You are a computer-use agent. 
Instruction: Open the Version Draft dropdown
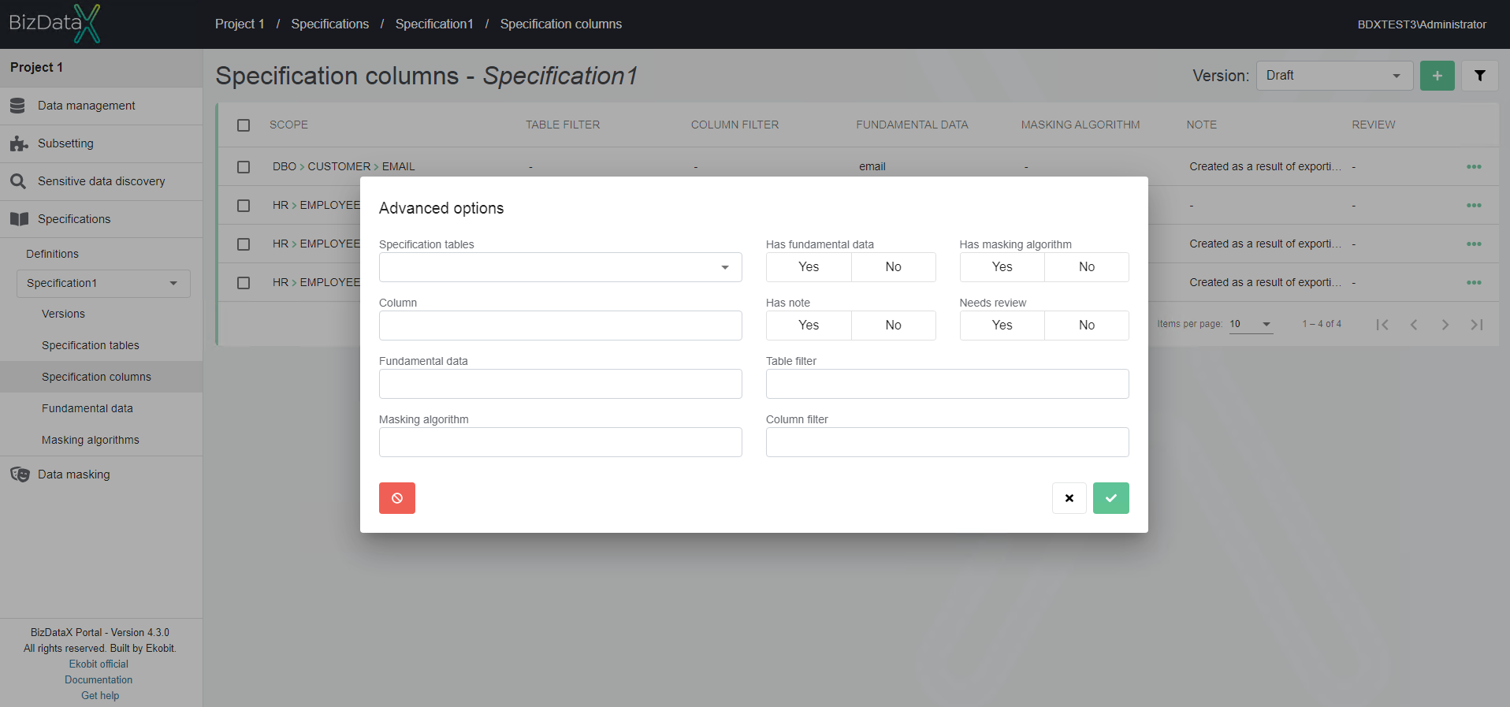click(x=1334, y=76)
